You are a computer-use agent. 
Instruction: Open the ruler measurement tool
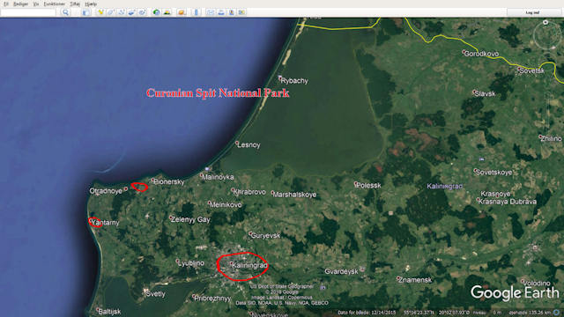(x=196, y=12)
